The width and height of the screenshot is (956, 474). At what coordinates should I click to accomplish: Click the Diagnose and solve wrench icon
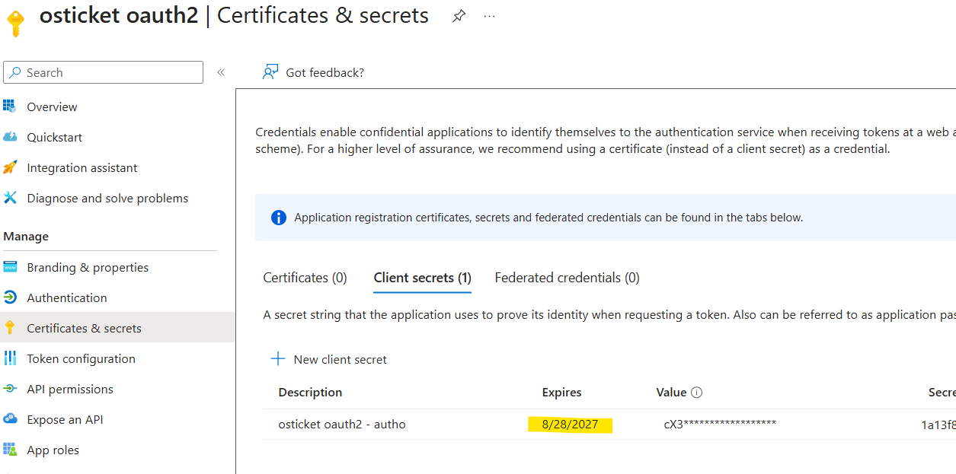click(x=10, y=198)
